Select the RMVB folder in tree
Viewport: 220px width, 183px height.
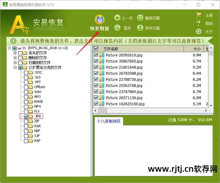[x=38, y=102]
